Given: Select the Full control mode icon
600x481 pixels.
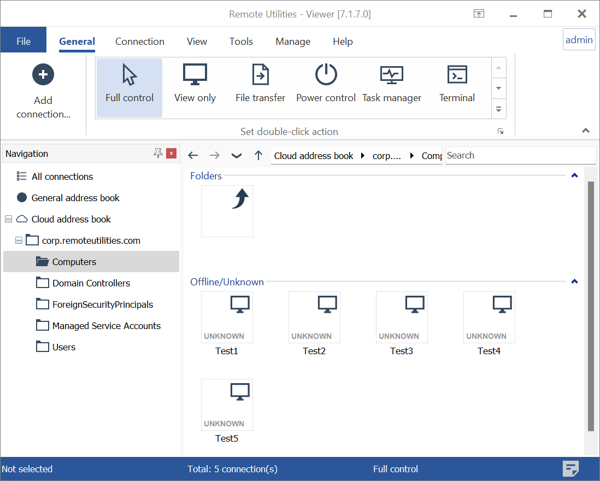Looking at the screenshot, I should 130,75.
